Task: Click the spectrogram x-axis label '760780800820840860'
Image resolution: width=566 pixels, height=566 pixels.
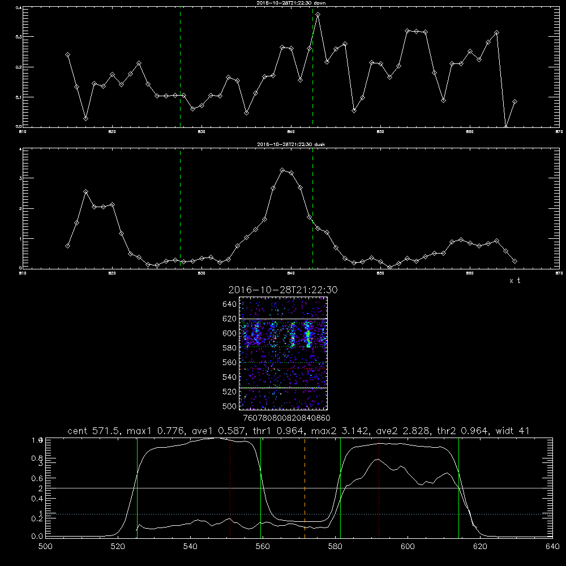Action: coord(286,418)
